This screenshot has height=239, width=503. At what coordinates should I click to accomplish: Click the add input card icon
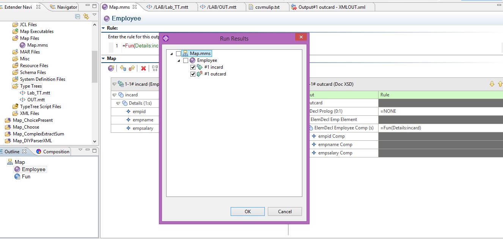pos(122,68)
